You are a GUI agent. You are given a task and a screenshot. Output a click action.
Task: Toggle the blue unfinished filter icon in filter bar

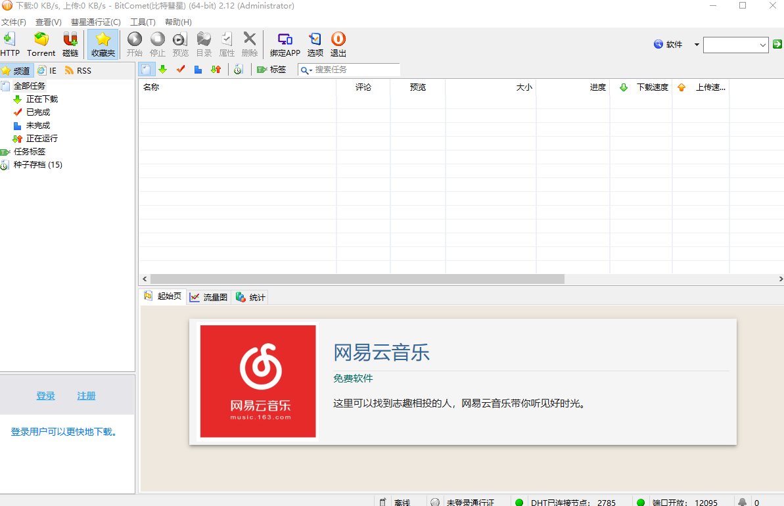coord(198,70)
